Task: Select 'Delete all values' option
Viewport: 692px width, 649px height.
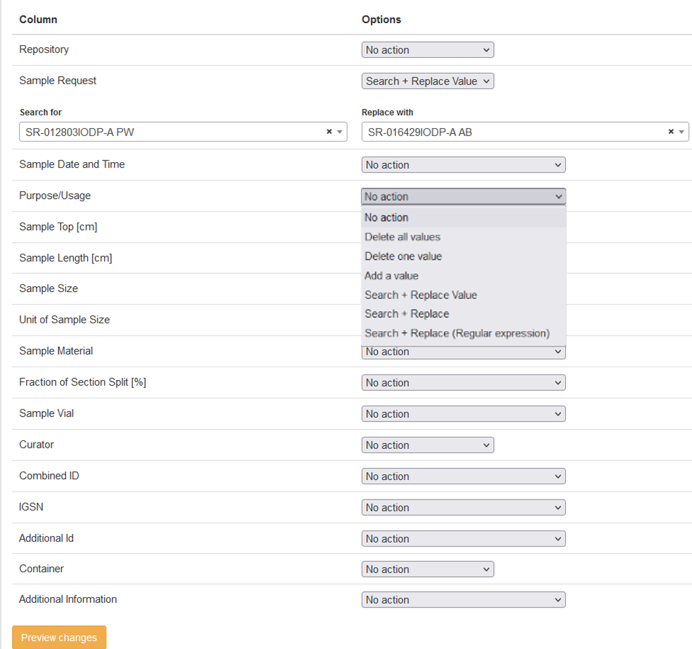Action: click(402, 237)
